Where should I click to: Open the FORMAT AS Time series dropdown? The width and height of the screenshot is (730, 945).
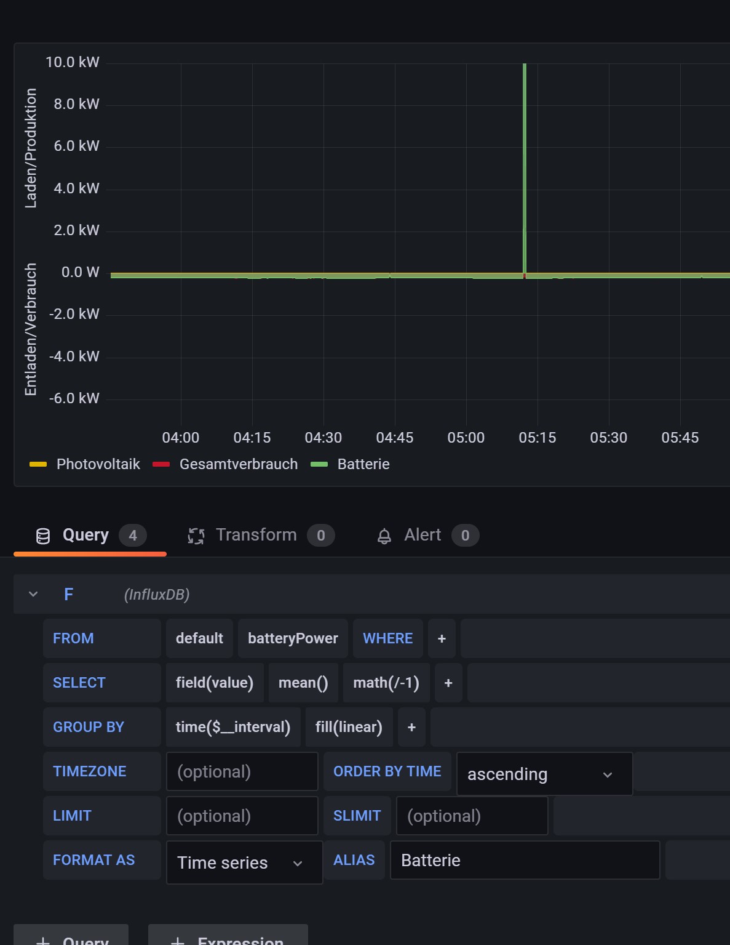[244, 863]
